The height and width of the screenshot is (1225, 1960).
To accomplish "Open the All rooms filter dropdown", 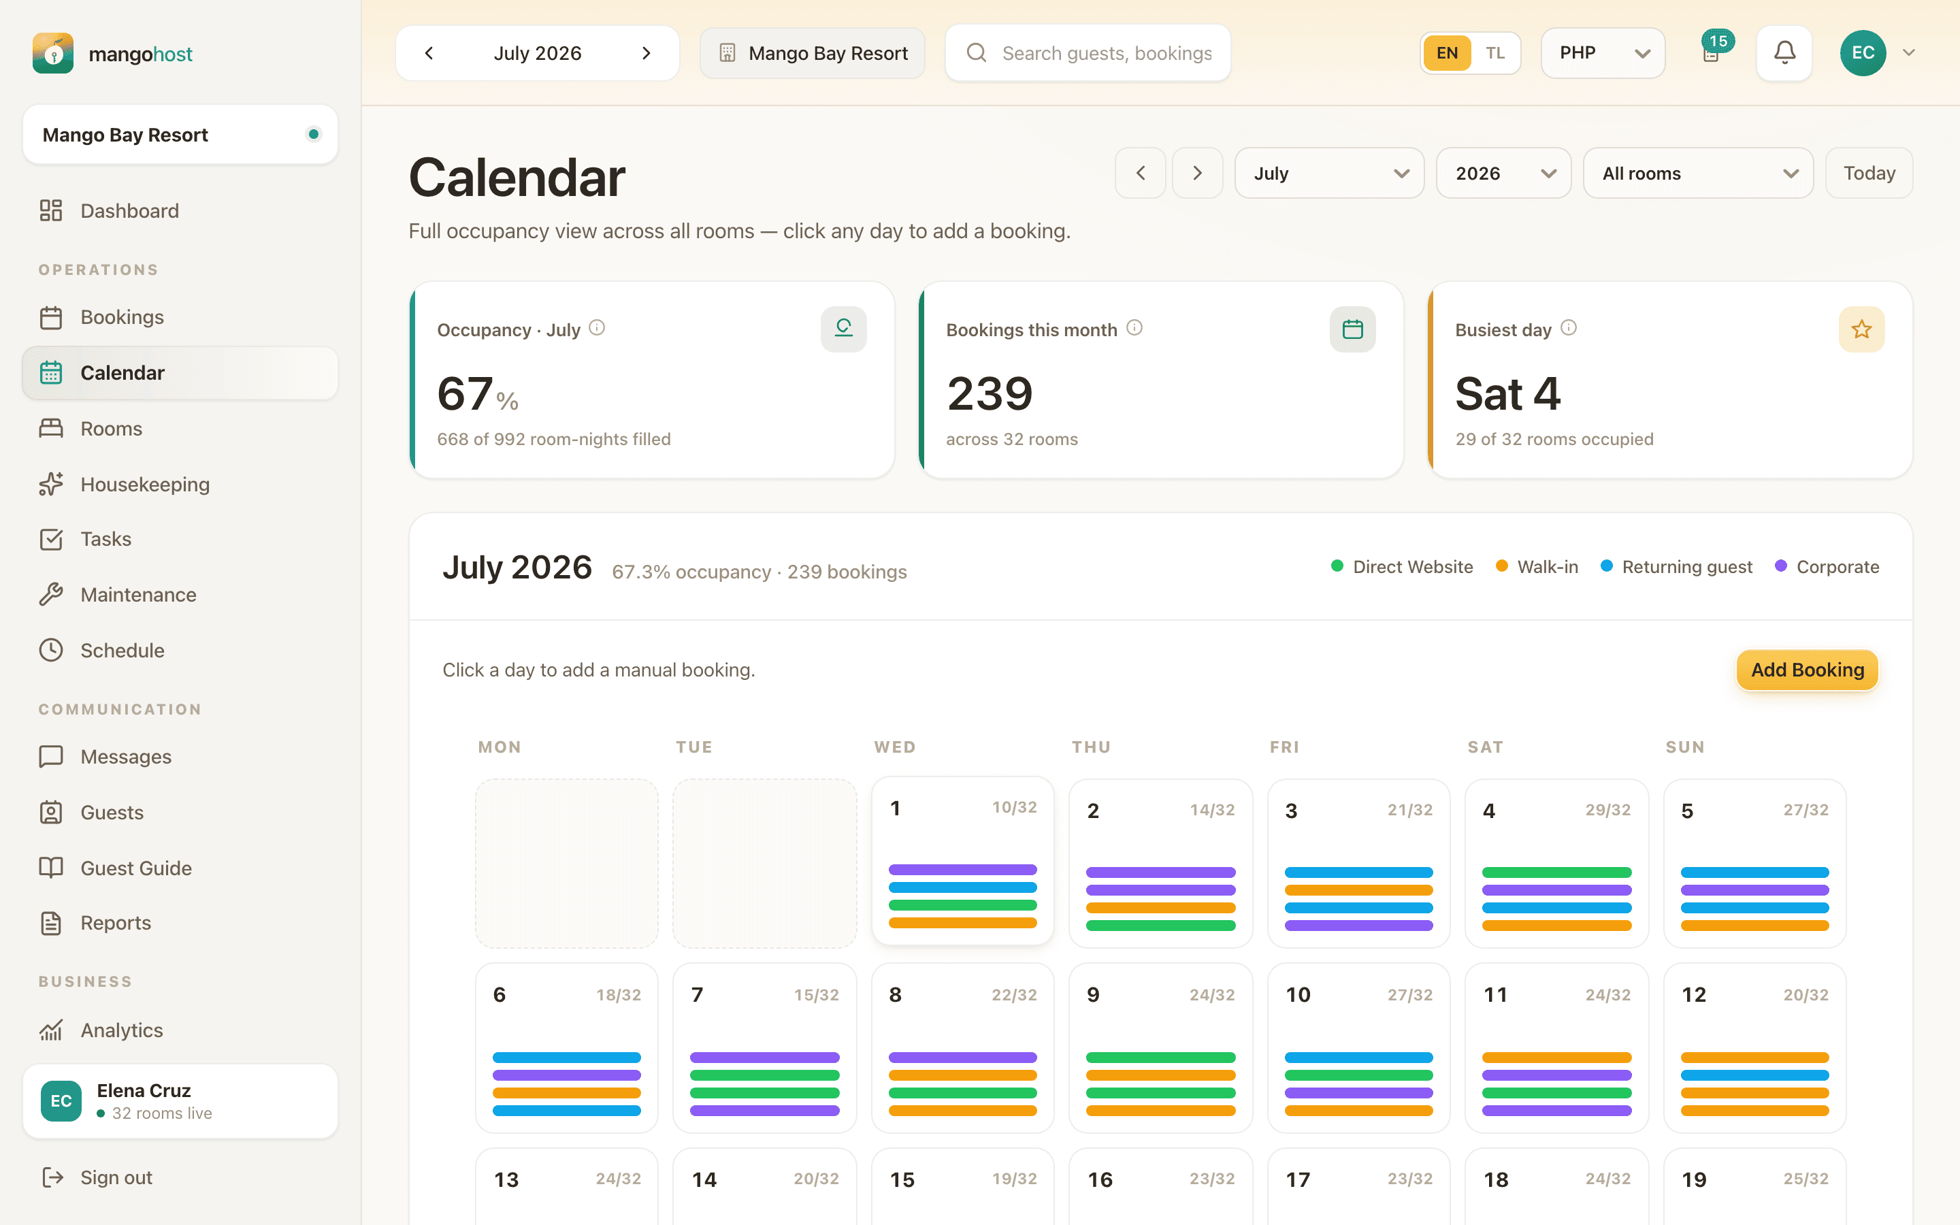I will coord(1697,174).
